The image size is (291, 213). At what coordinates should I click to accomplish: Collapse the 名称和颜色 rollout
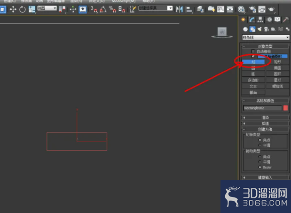coord(265,101)
